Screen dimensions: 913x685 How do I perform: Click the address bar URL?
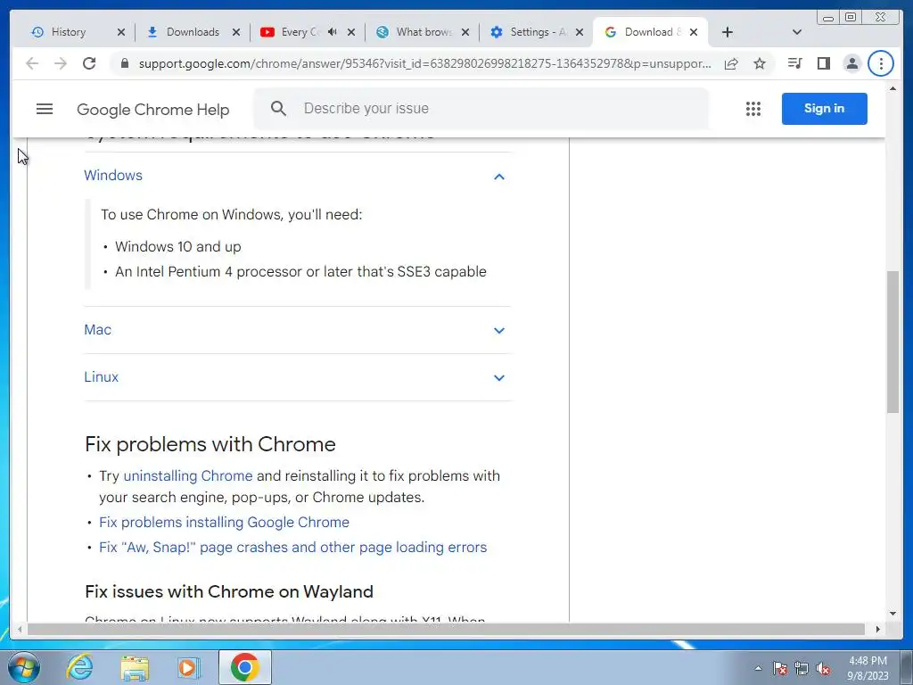click(x=424, y=63)
